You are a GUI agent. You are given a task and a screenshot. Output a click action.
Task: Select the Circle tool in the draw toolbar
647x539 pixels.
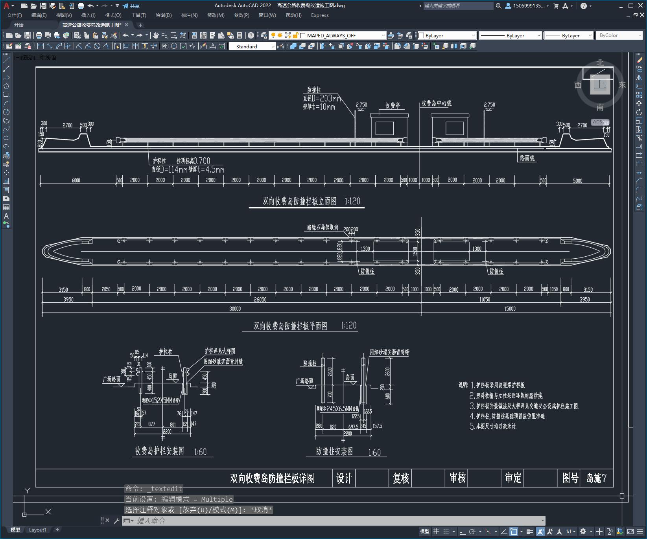coord(6,112)
